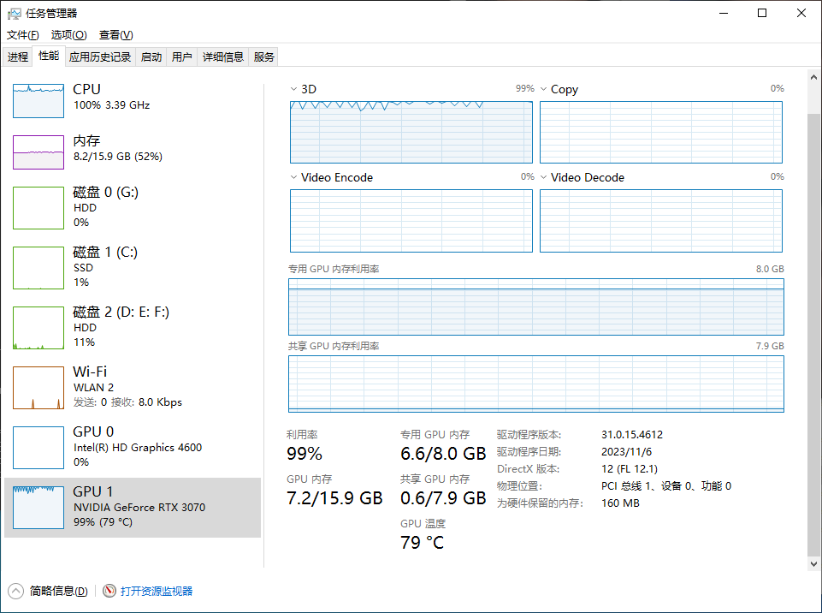Open the 打开资源监视器 link
This screenshot has width=822, height=613.
tap(157, 591)
